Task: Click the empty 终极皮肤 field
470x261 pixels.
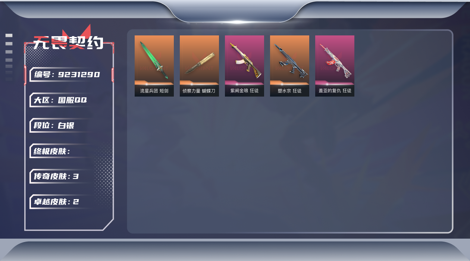Action: [x=62, y=151]
